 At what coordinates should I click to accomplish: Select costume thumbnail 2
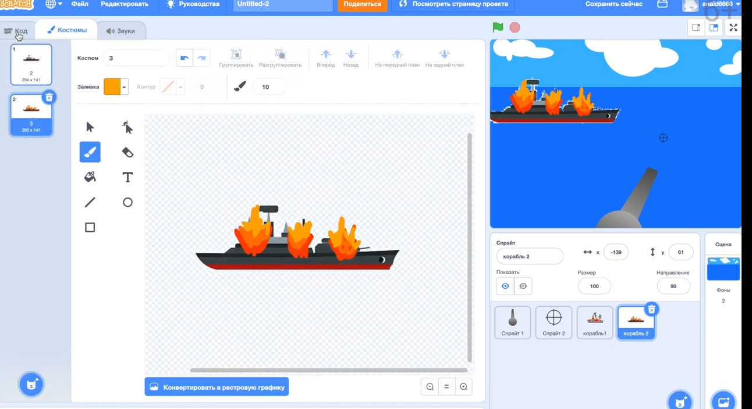point(31,64)
